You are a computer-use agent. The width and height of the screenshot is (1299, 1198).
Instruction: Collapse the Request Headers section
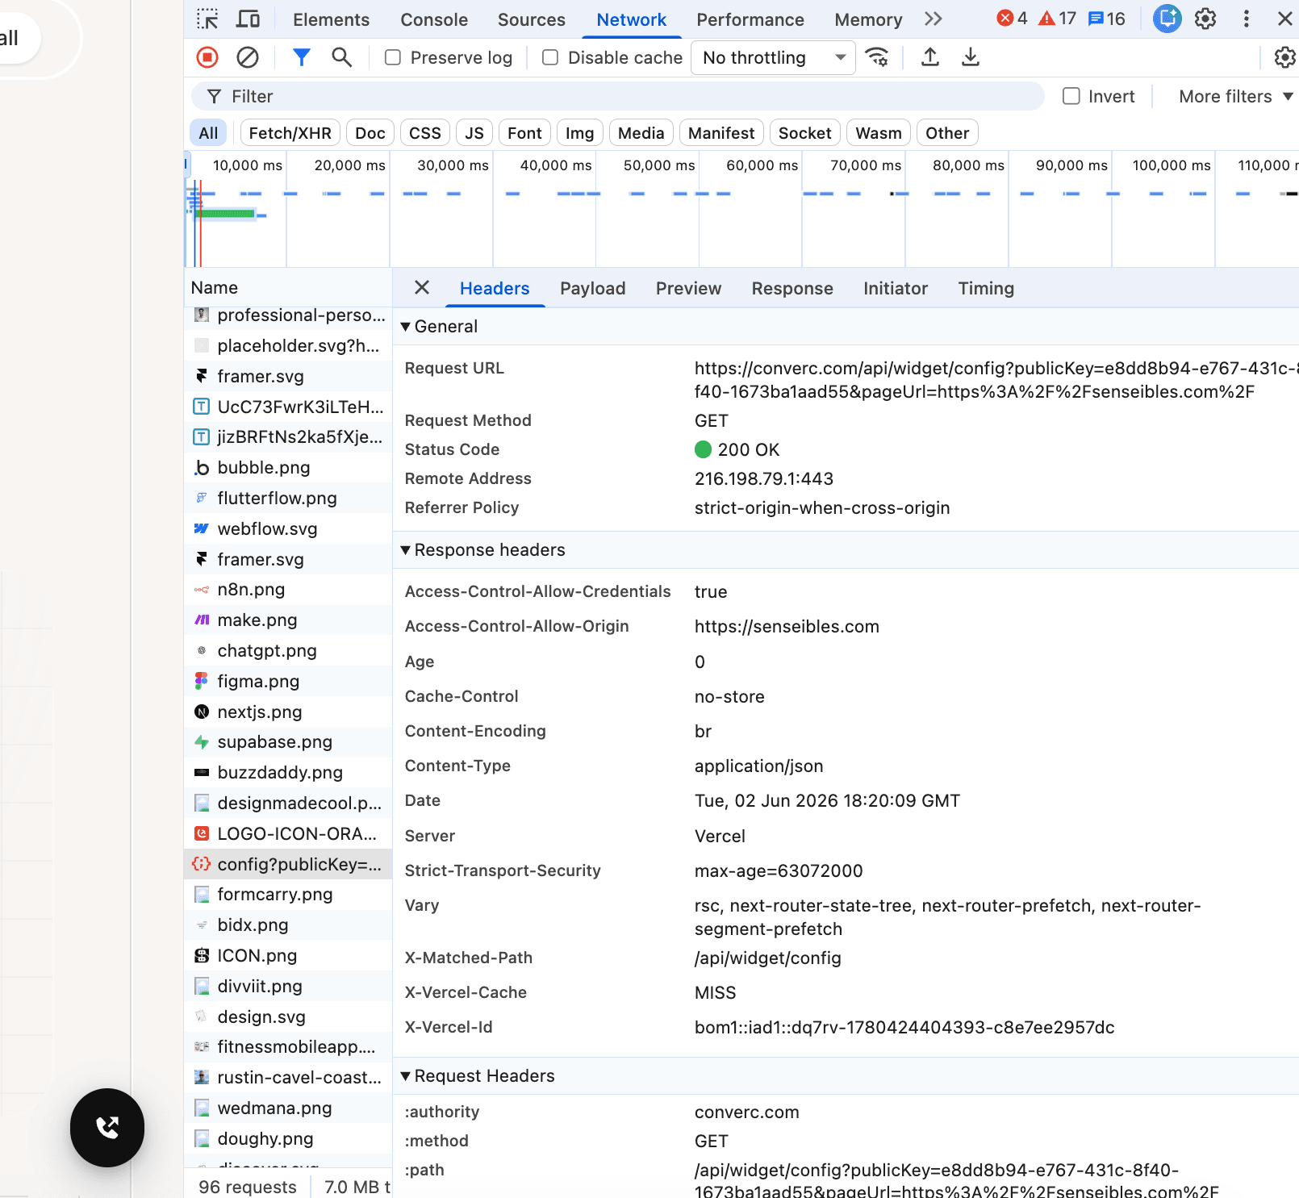pyautogui.click(x=478, y=1075)
